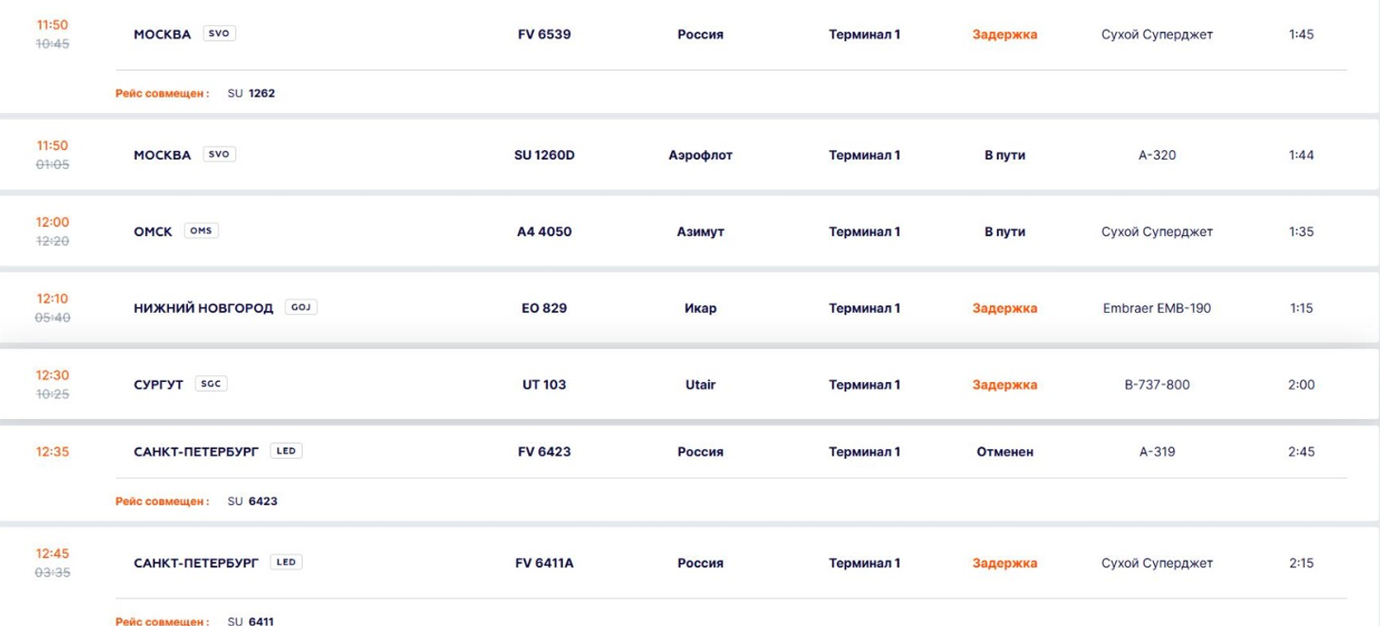This screenshot has width=1380, height=626.
Task: Open codeshare flight SU 6423
Action: coord(253,501)
